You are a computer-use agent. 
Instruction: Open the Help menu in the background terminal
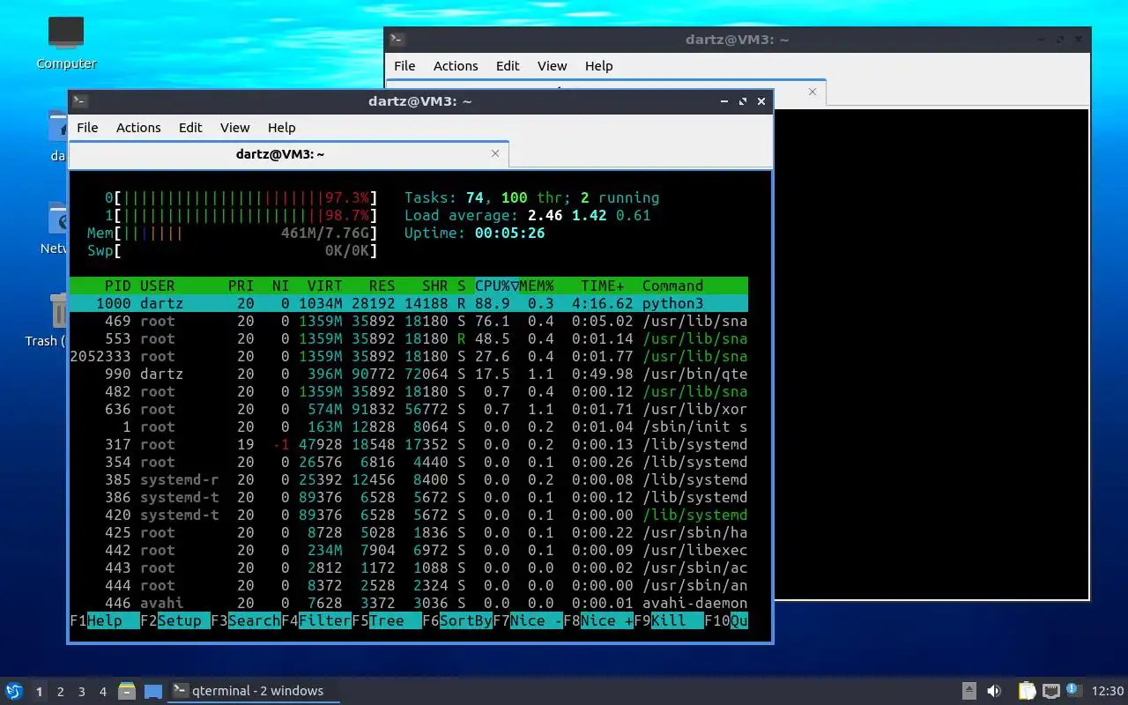598,65
